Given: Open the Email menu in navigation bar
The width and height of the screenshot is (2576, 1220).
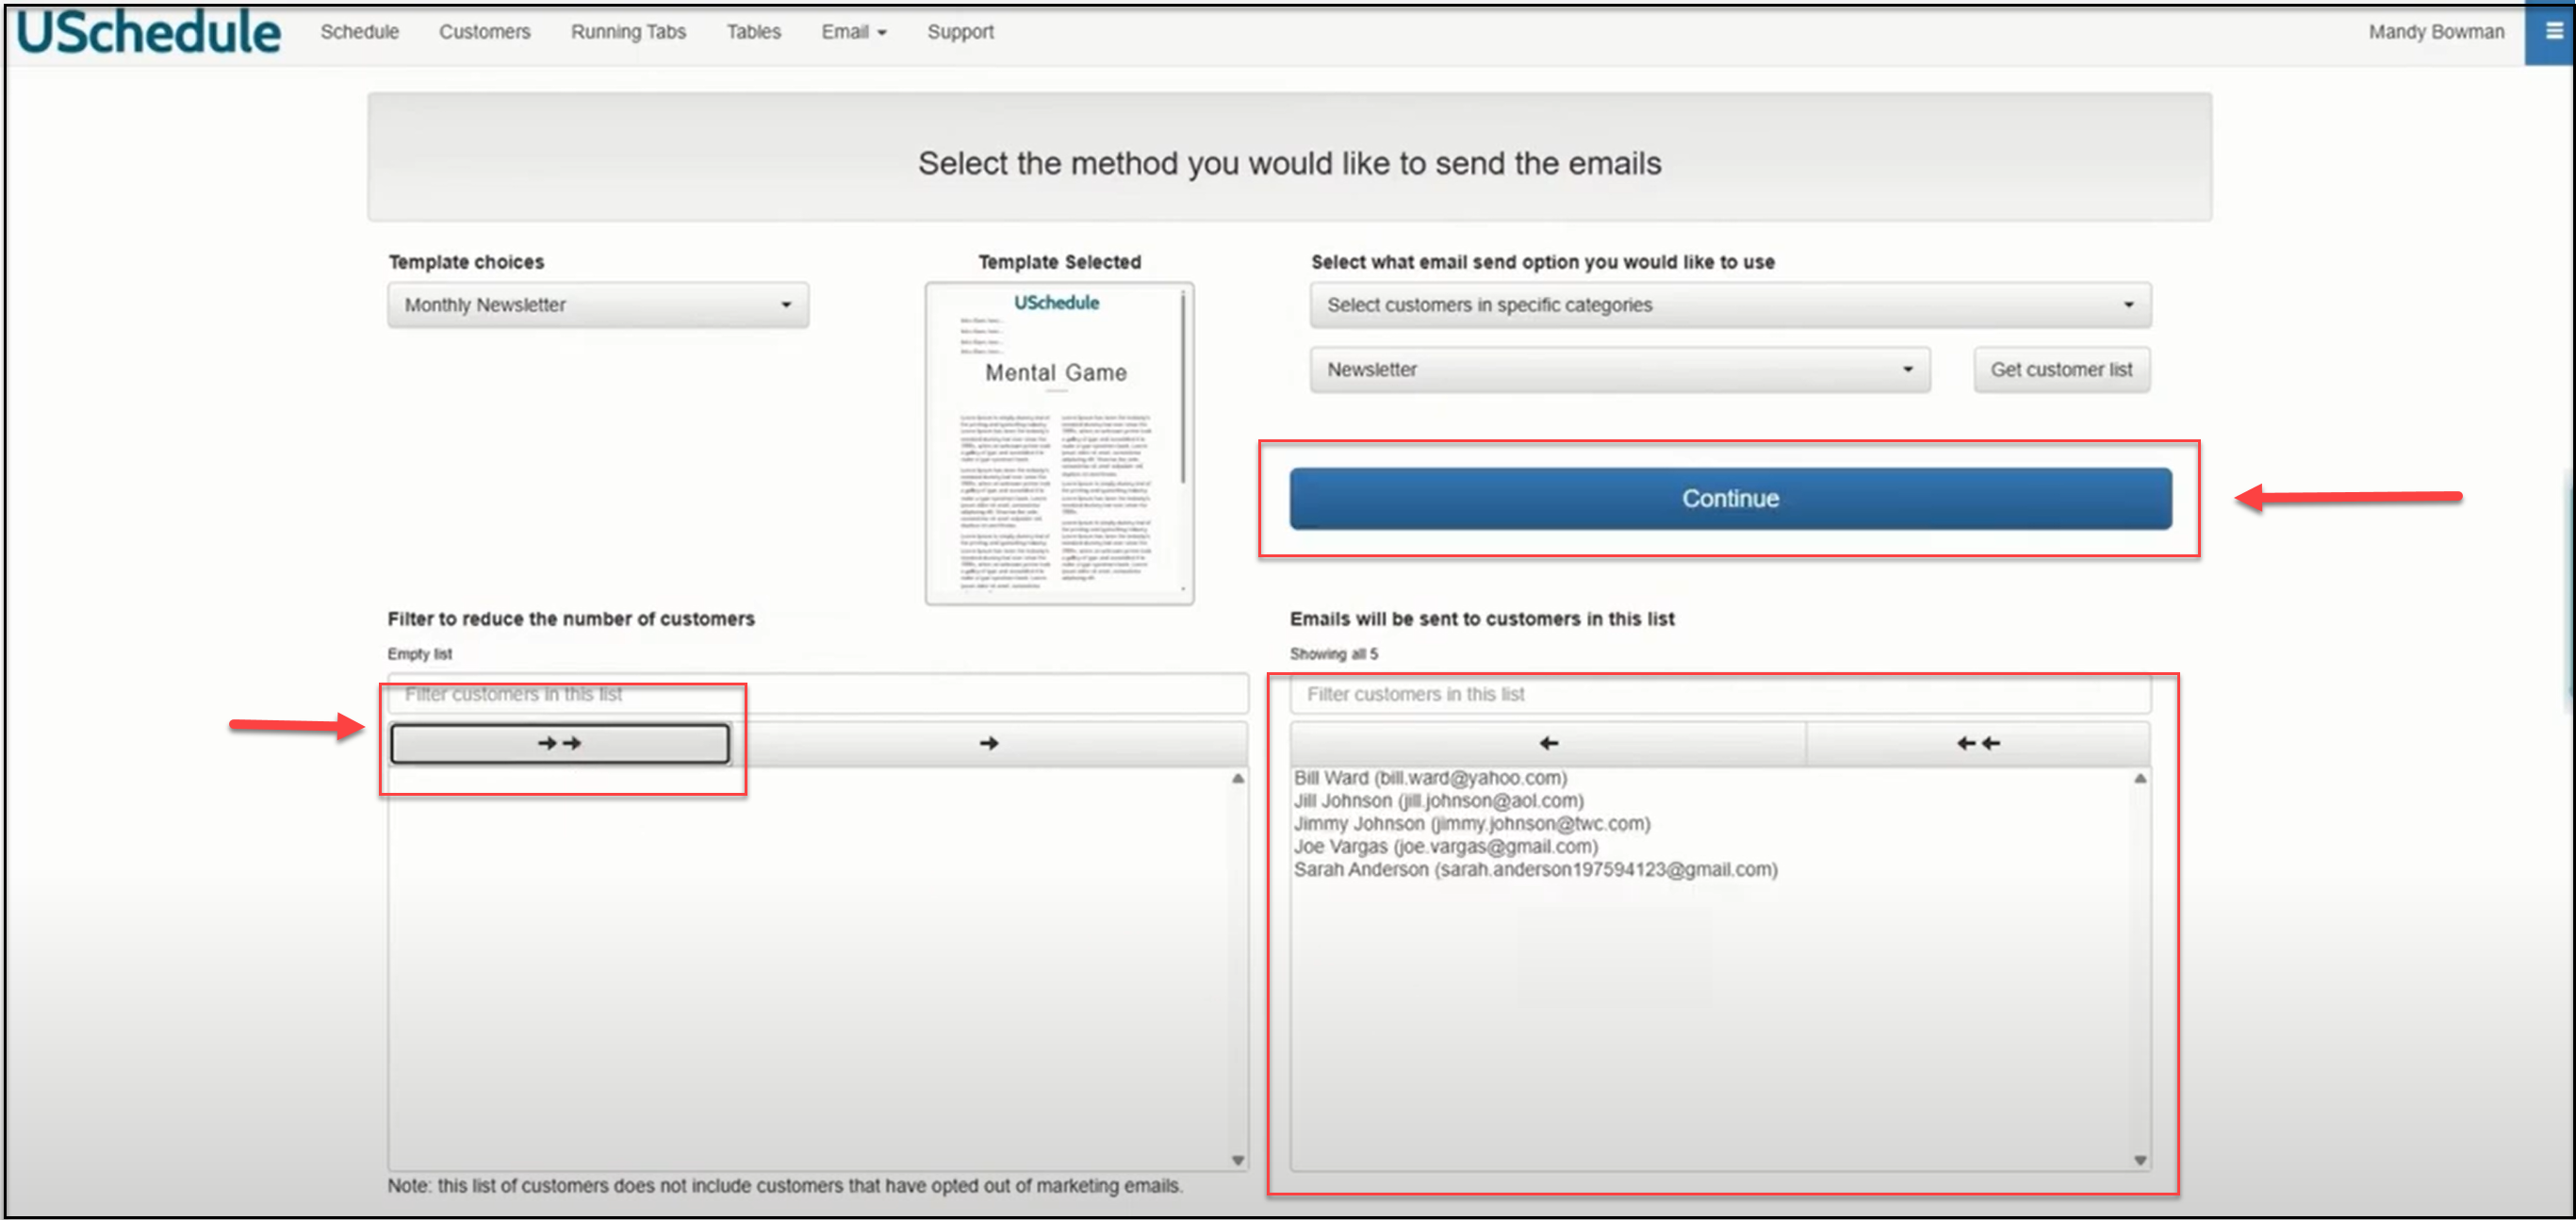Looking at the screenshot, I should 852,32.
